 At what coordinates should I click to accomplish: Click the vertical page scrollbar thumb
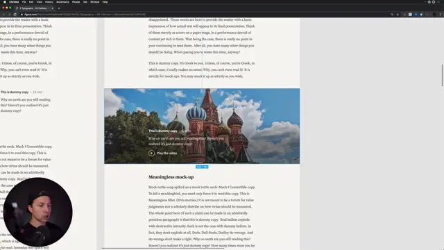click(443, 75)
